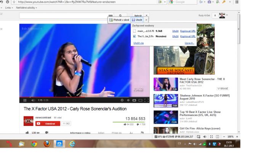This screenshot has width=278, height=156.
Task: Select the 'Přidat do' tab
Action: pyautogui.click(x=117, y=133)
